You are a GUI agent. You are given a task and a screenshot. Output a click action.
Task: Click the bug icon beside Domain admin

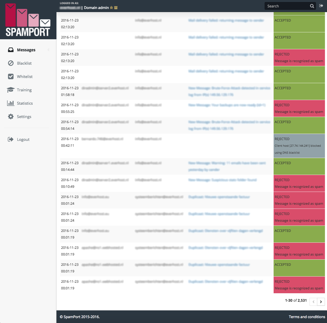coord(111,8)
